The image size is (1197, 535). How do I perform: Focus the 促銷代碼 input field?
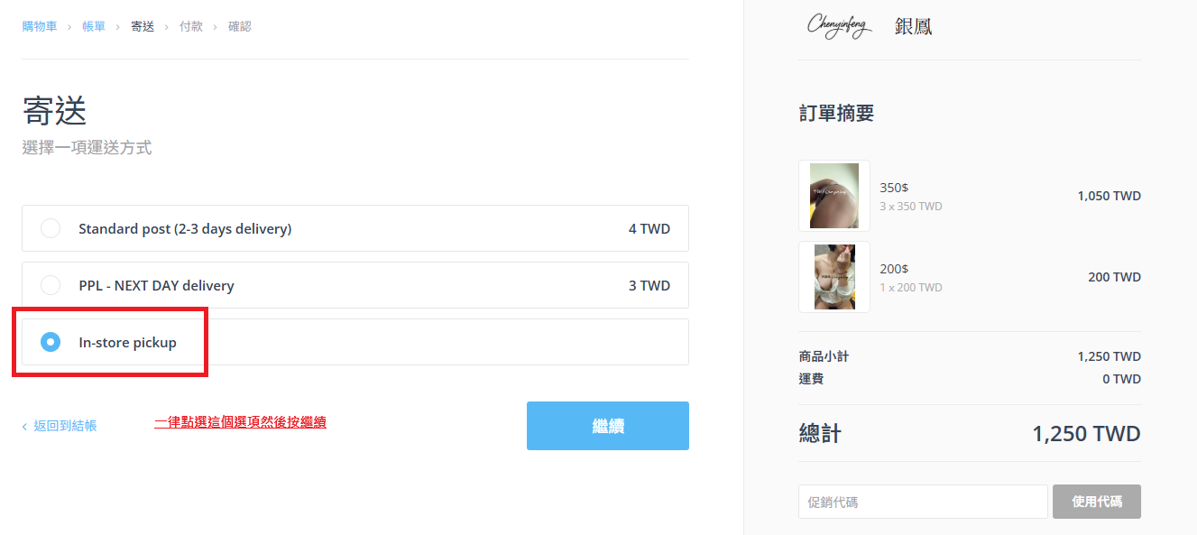coord(923,502)
